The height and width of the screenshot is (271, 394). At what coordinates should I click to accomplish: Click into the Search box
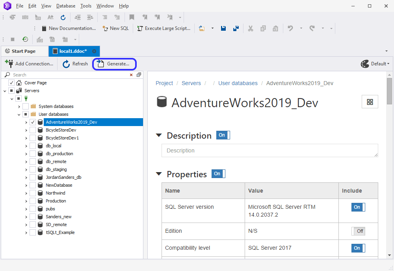coord(71,75)
